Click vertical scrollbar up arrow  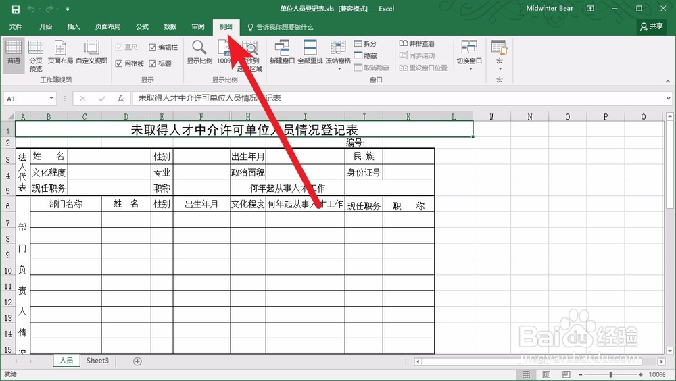click(x=670, y=116)
